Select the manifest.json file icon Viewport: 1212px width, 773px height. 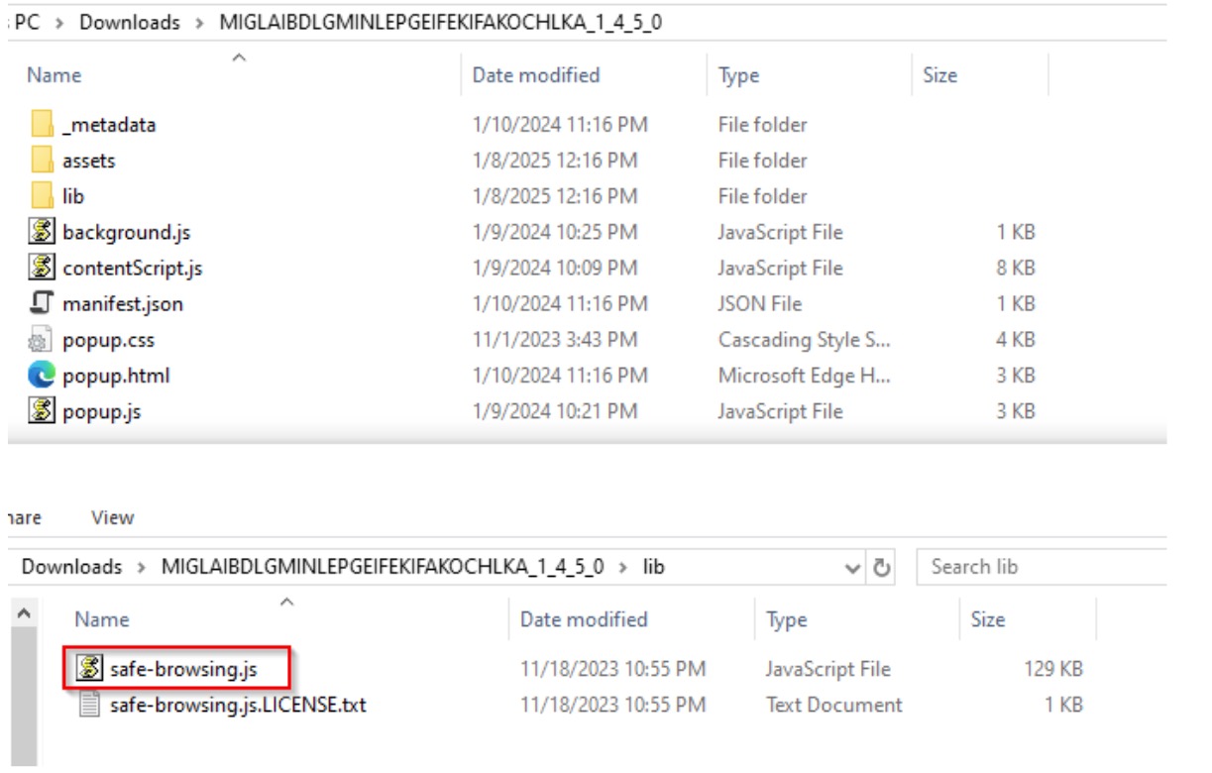[42, 303]
